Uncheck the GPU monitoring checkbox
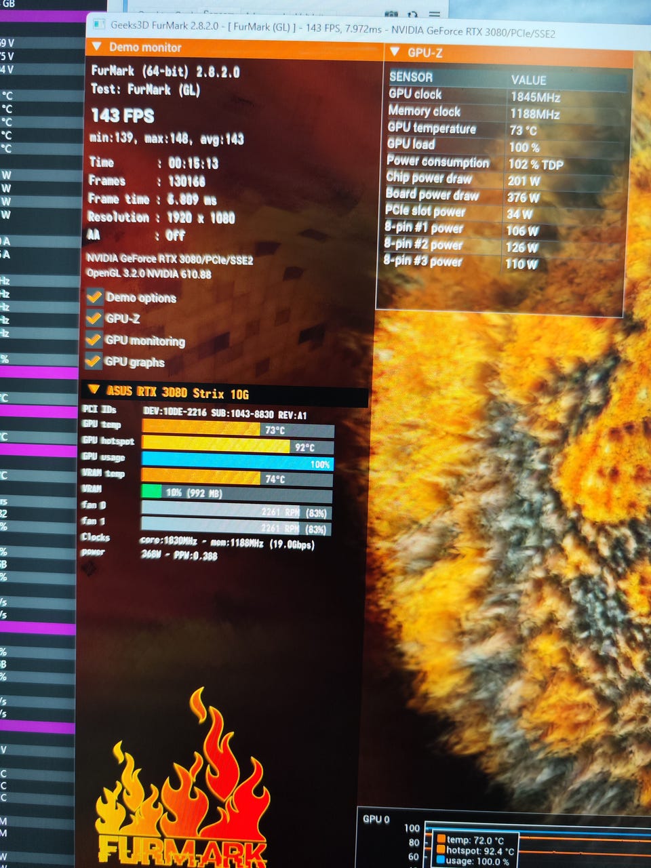Image resolution: width=651 pixels, height=868 pixels. pyautogui.click(x=94, y=339)
